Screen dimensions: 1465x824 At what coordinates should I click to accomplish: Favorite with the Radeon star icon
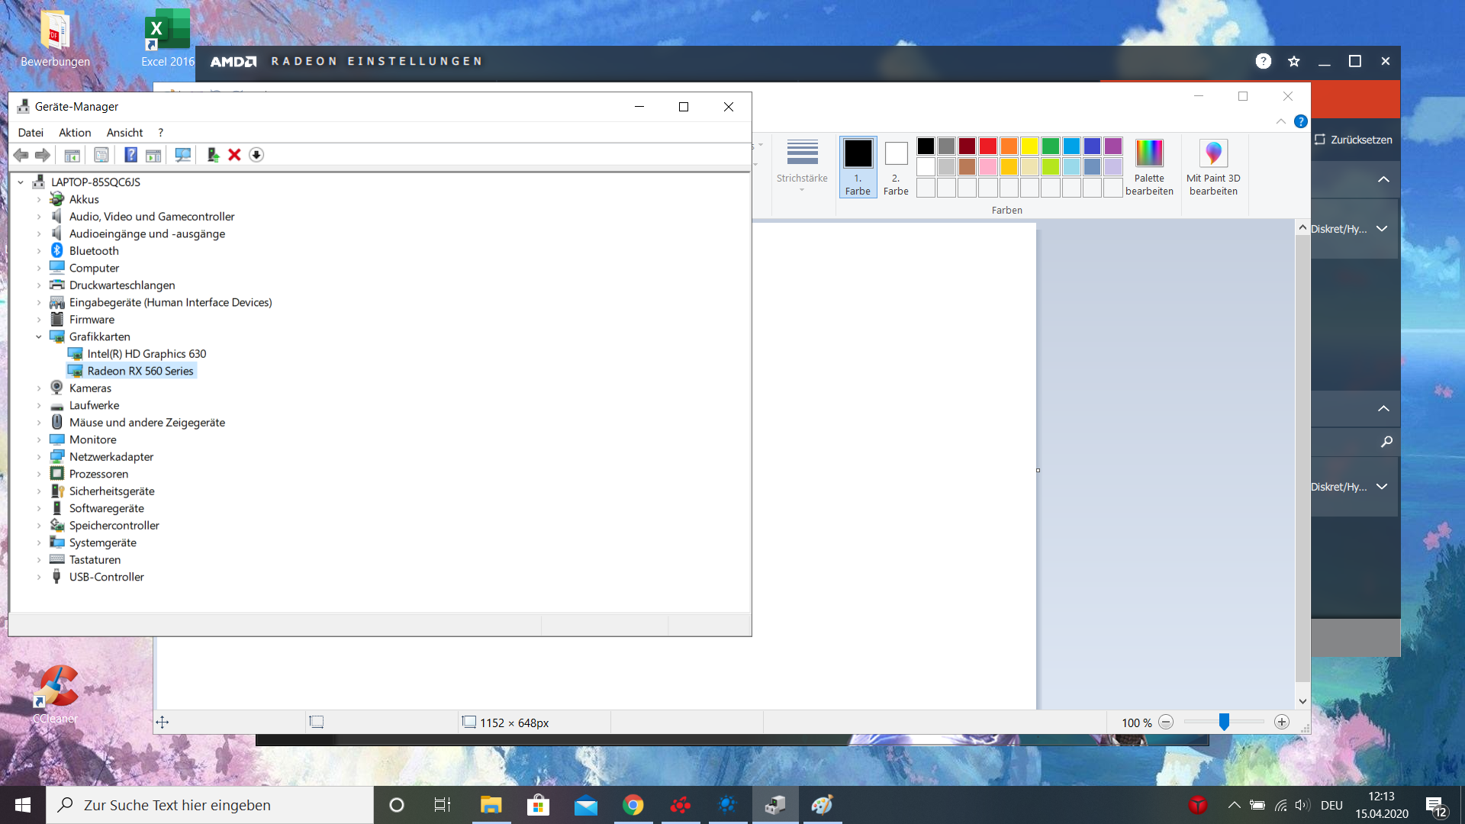(x=1294, y=61)
